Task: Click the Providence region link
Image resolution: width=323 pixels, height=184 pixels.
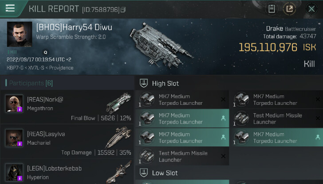Action: 61,68
